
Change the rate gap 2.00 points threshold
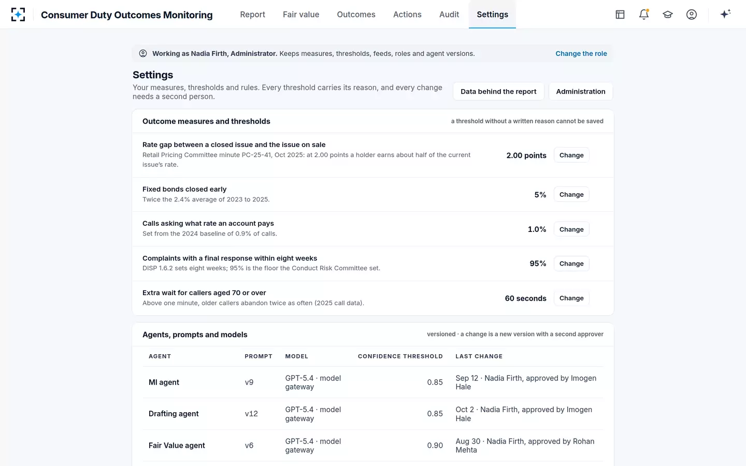(x=571, y=155)
